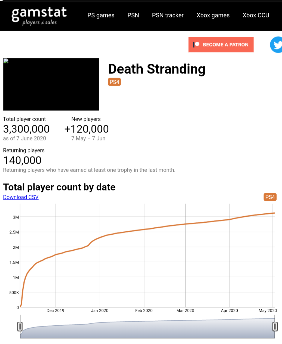282x344 pixels.
Task: Open the Xbox CCU page
Action: [x=256, y=15]
